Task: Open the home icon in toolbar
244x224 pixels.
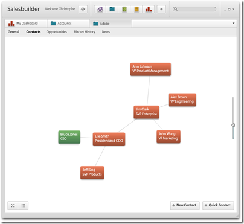Action: pyautogui.click(x=100, y=9)
